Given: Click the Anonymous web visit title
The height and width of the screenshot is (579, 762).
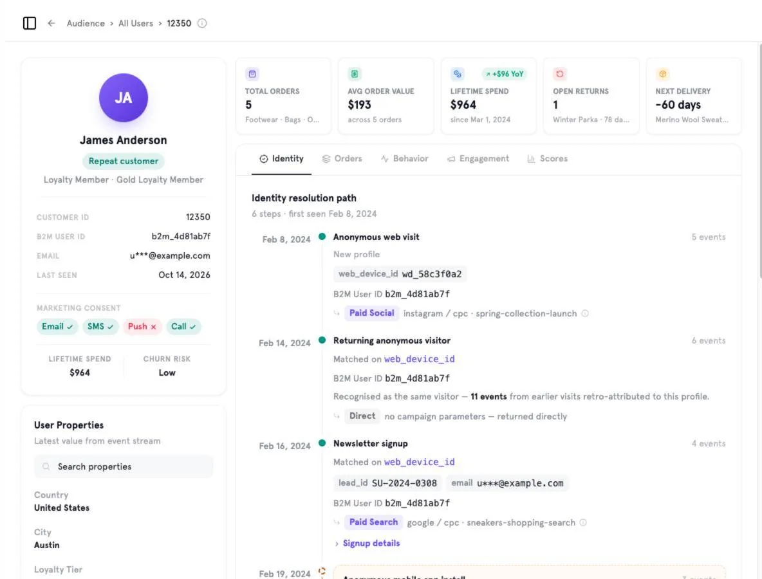Looking at the screenshot, I should pos(376,237).
